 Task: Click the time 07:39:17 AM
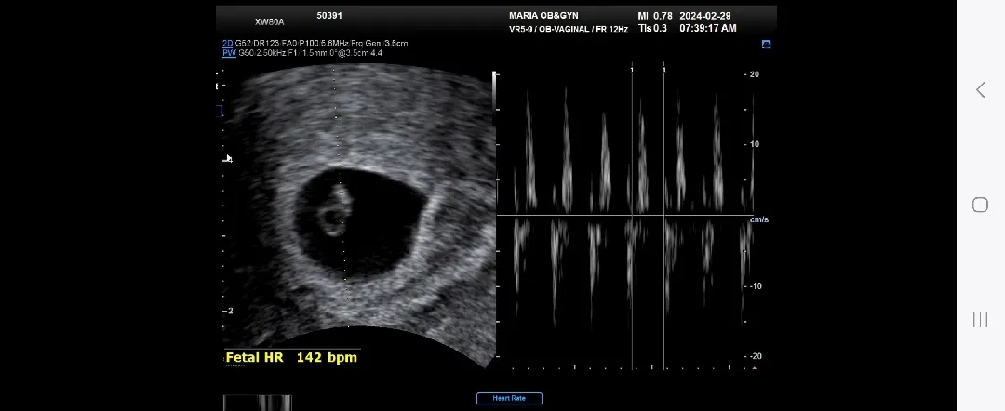coord(707,28)
